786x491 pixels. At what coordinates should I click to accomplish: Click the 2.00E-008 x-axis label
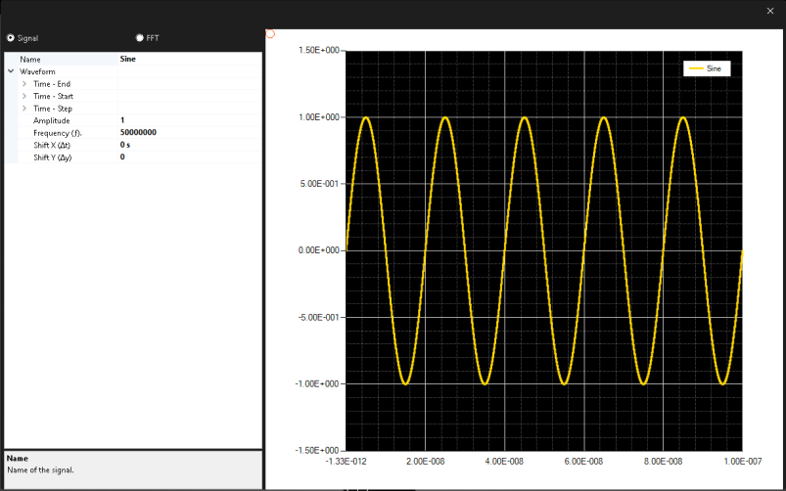[425, 462]
